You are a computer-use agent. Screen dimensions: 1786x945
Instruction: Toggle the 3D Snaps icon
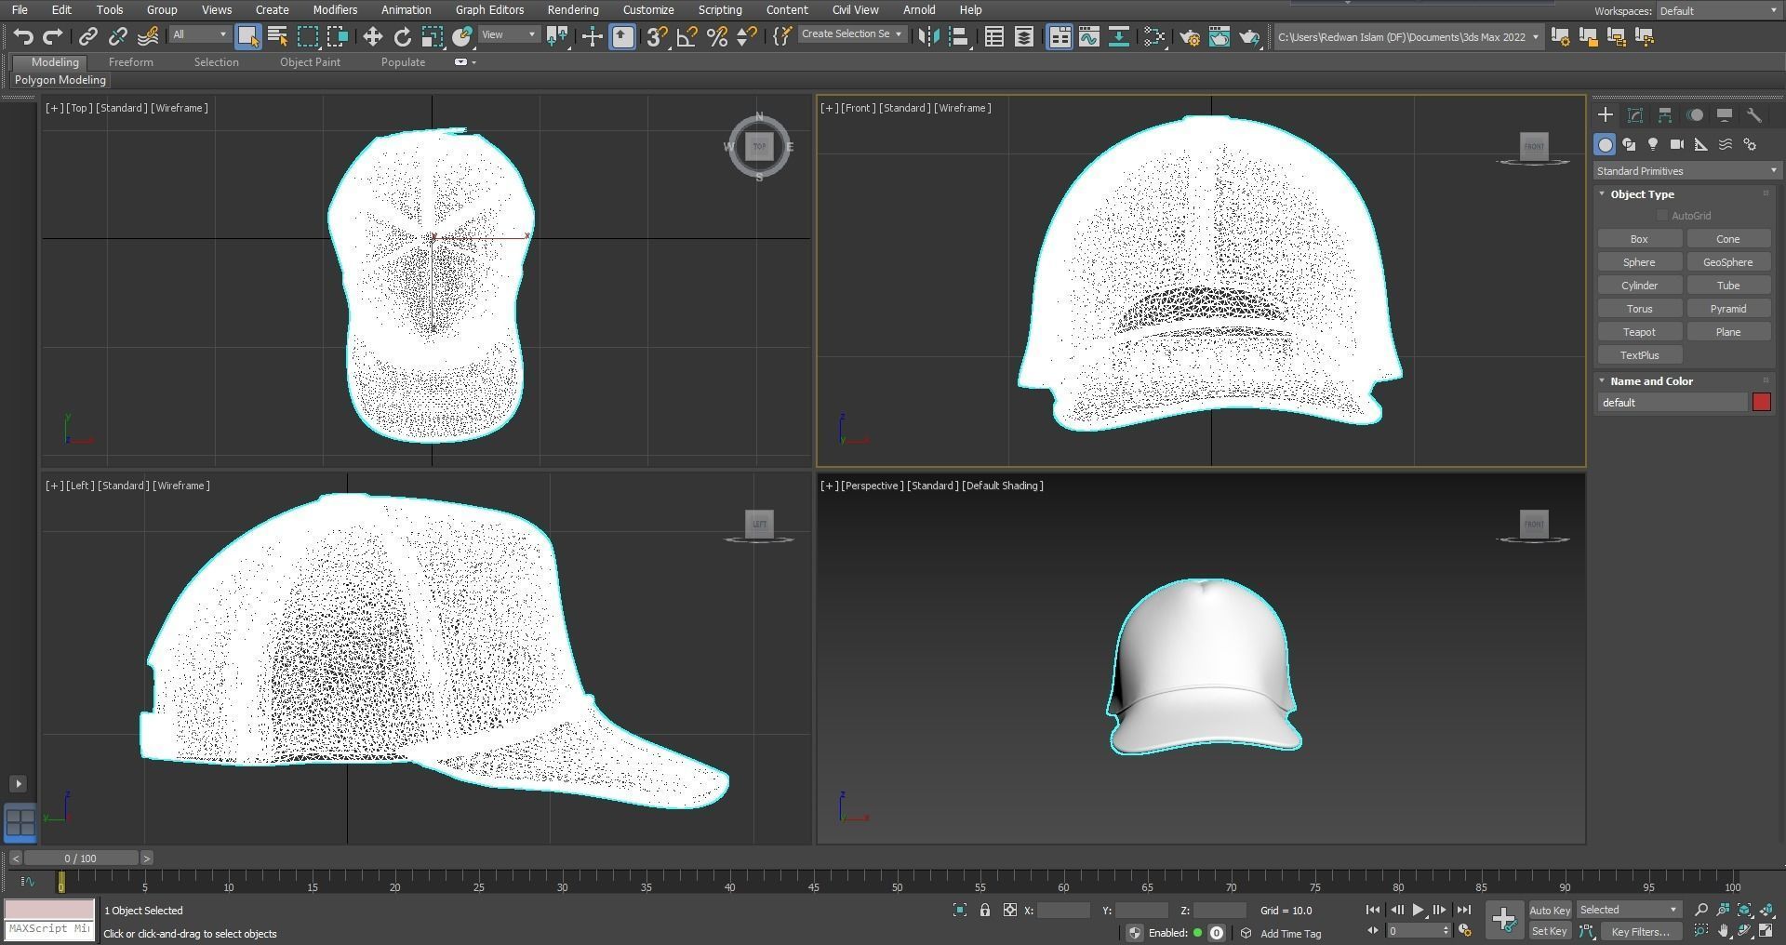657,36
